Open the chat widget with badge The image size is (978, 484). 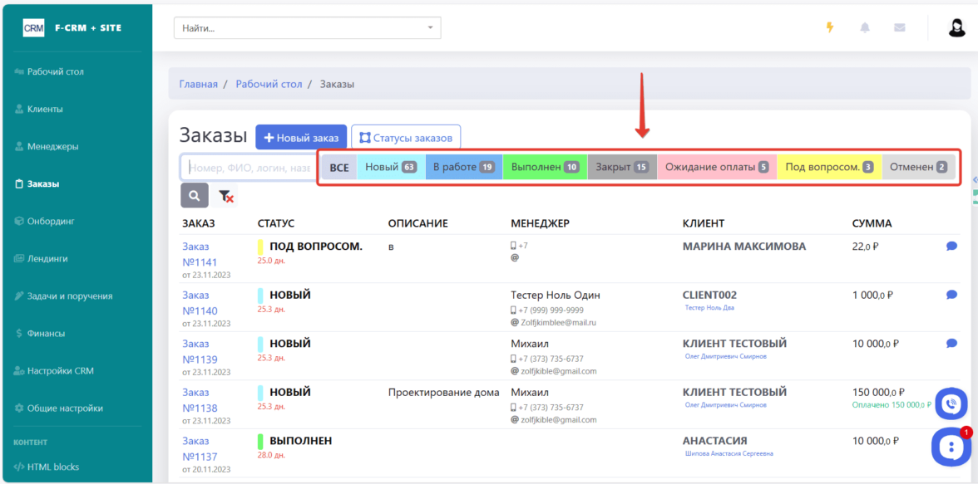pos(951,447)
